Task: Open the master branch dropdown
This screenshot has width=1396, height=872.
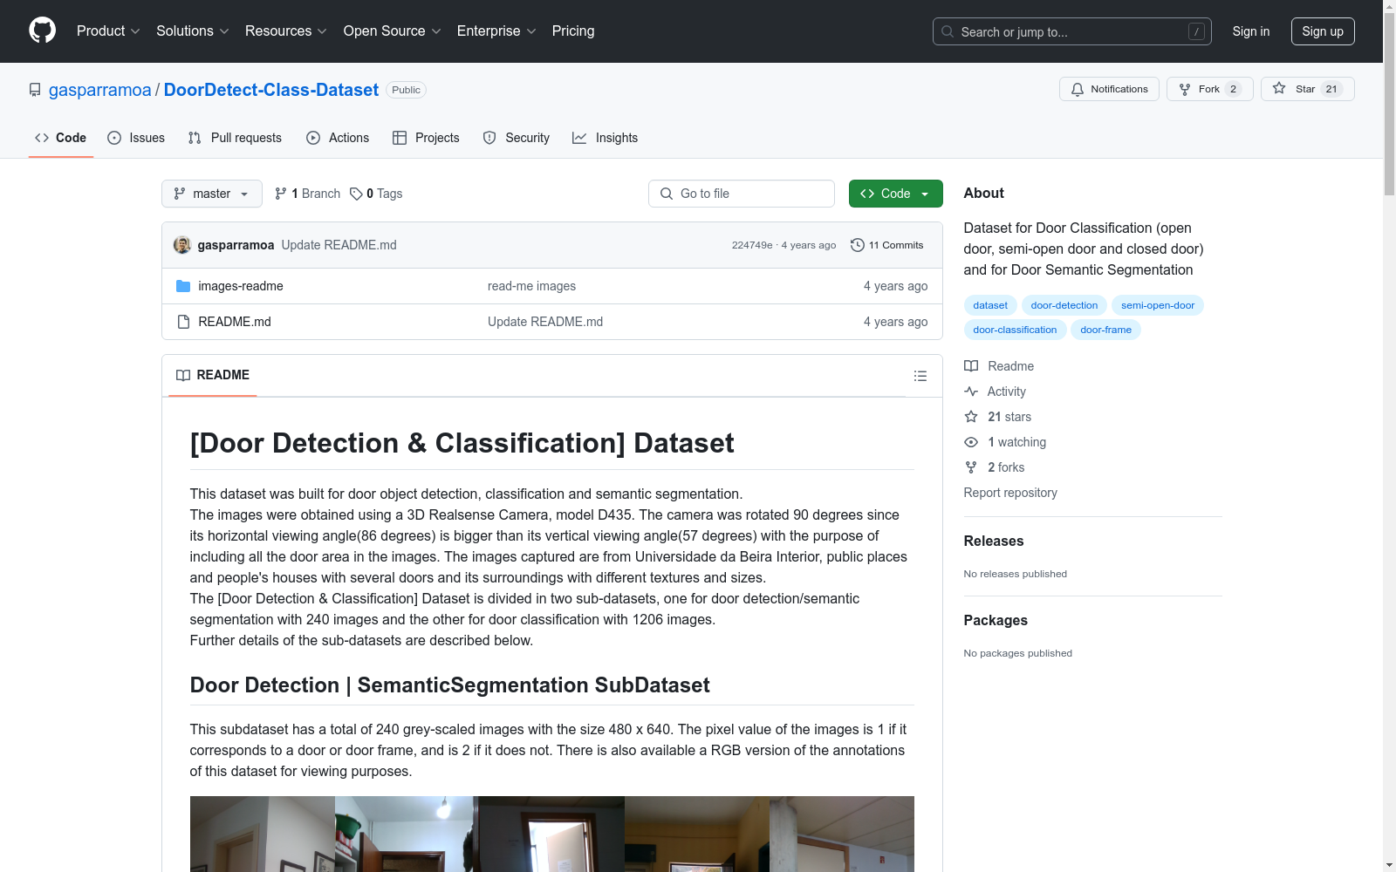Action: pos(211,194)
